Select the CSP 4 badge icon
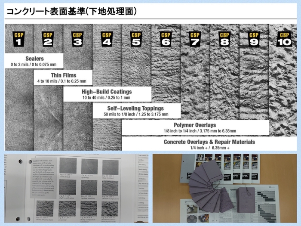 [x=107, y=39]
